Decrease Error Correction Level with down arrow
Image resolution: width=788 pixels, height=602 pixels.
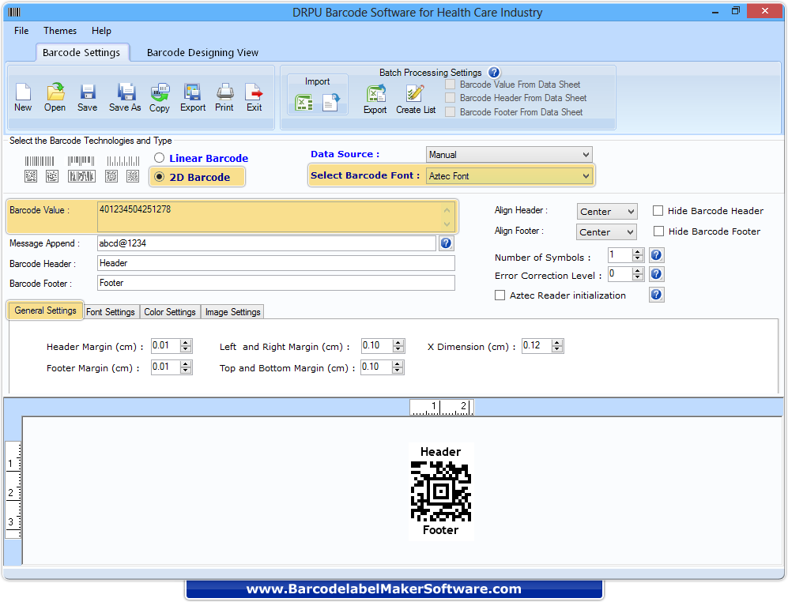638,277
